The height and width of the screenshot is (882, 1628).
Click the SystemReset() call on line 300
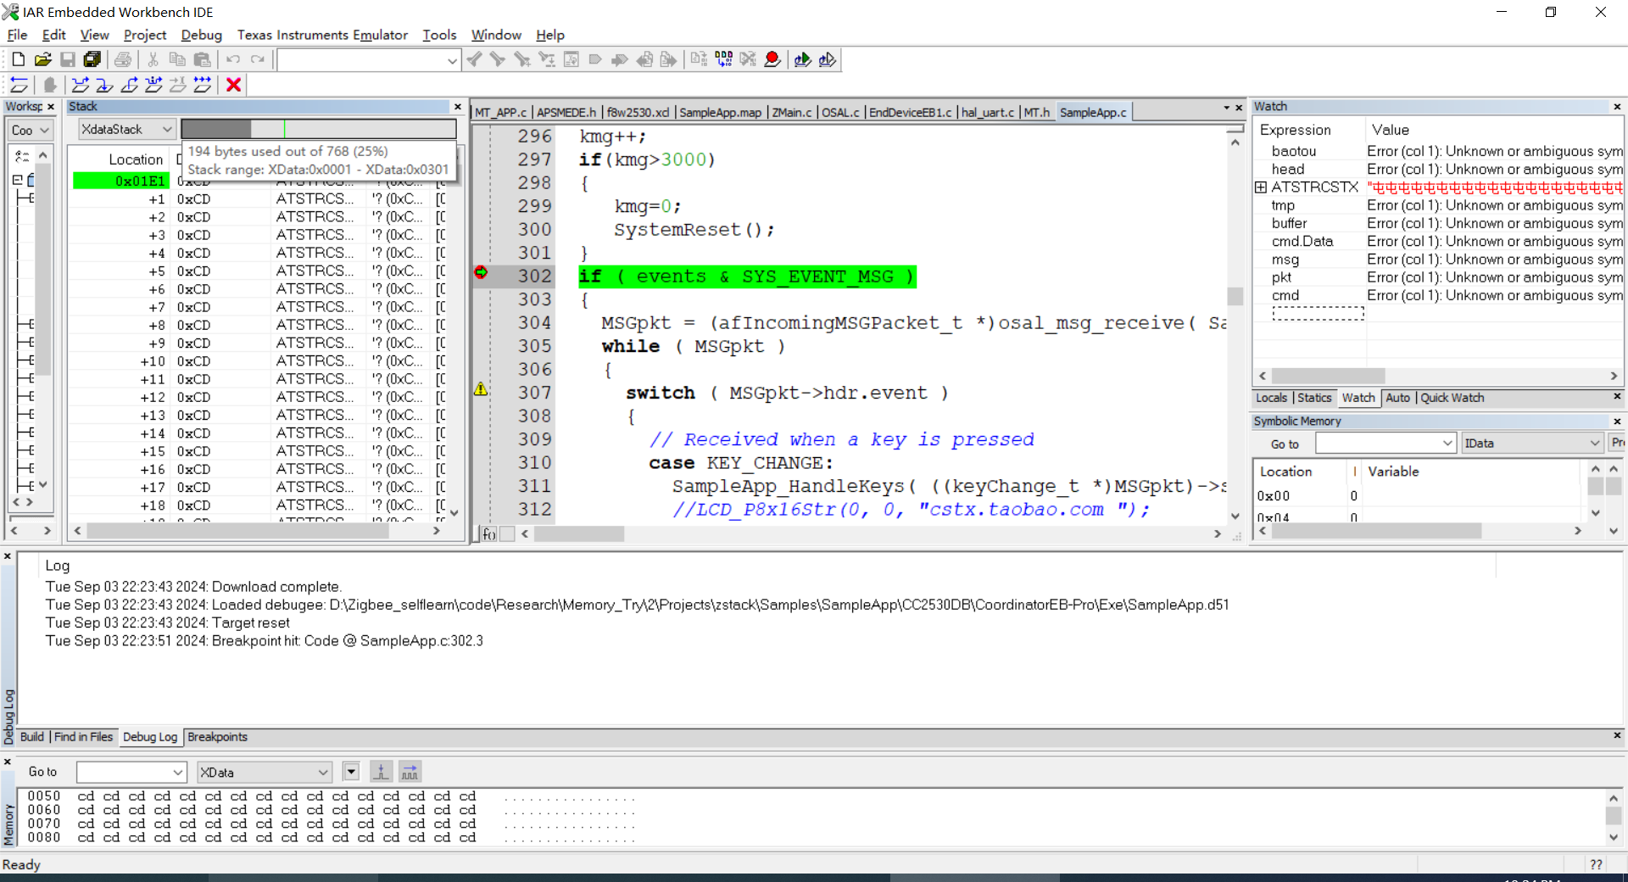coord(694,230)
